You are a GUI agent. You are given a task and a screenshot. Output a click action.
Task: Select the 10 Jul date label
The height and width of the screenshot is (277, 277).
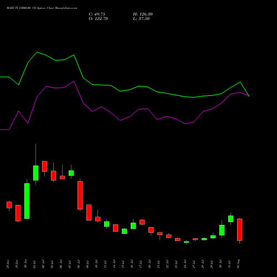pos(96,264)
